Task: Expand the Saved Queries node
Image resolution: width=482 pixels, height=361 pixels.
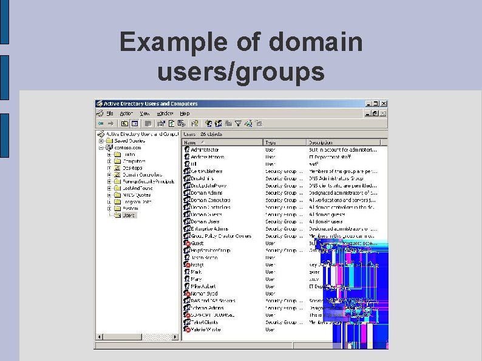Action: pos(101,141)
